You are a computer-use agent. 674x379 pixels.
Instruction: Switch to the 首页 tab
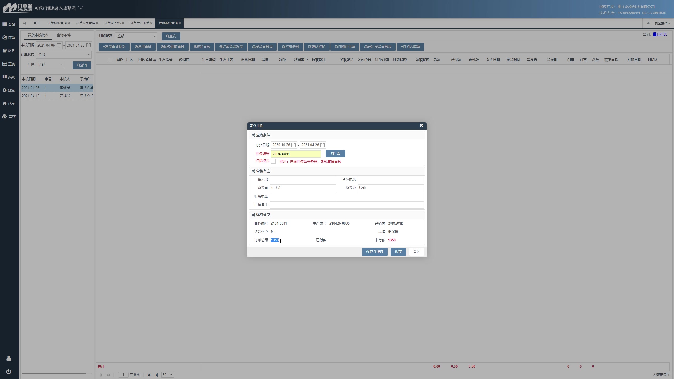(x=37, y=23)
